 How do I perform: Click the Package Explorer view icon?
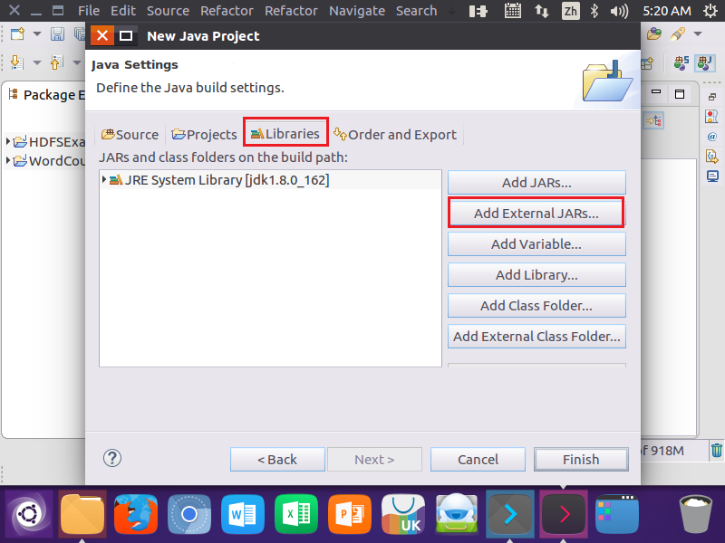click(13, 94)
